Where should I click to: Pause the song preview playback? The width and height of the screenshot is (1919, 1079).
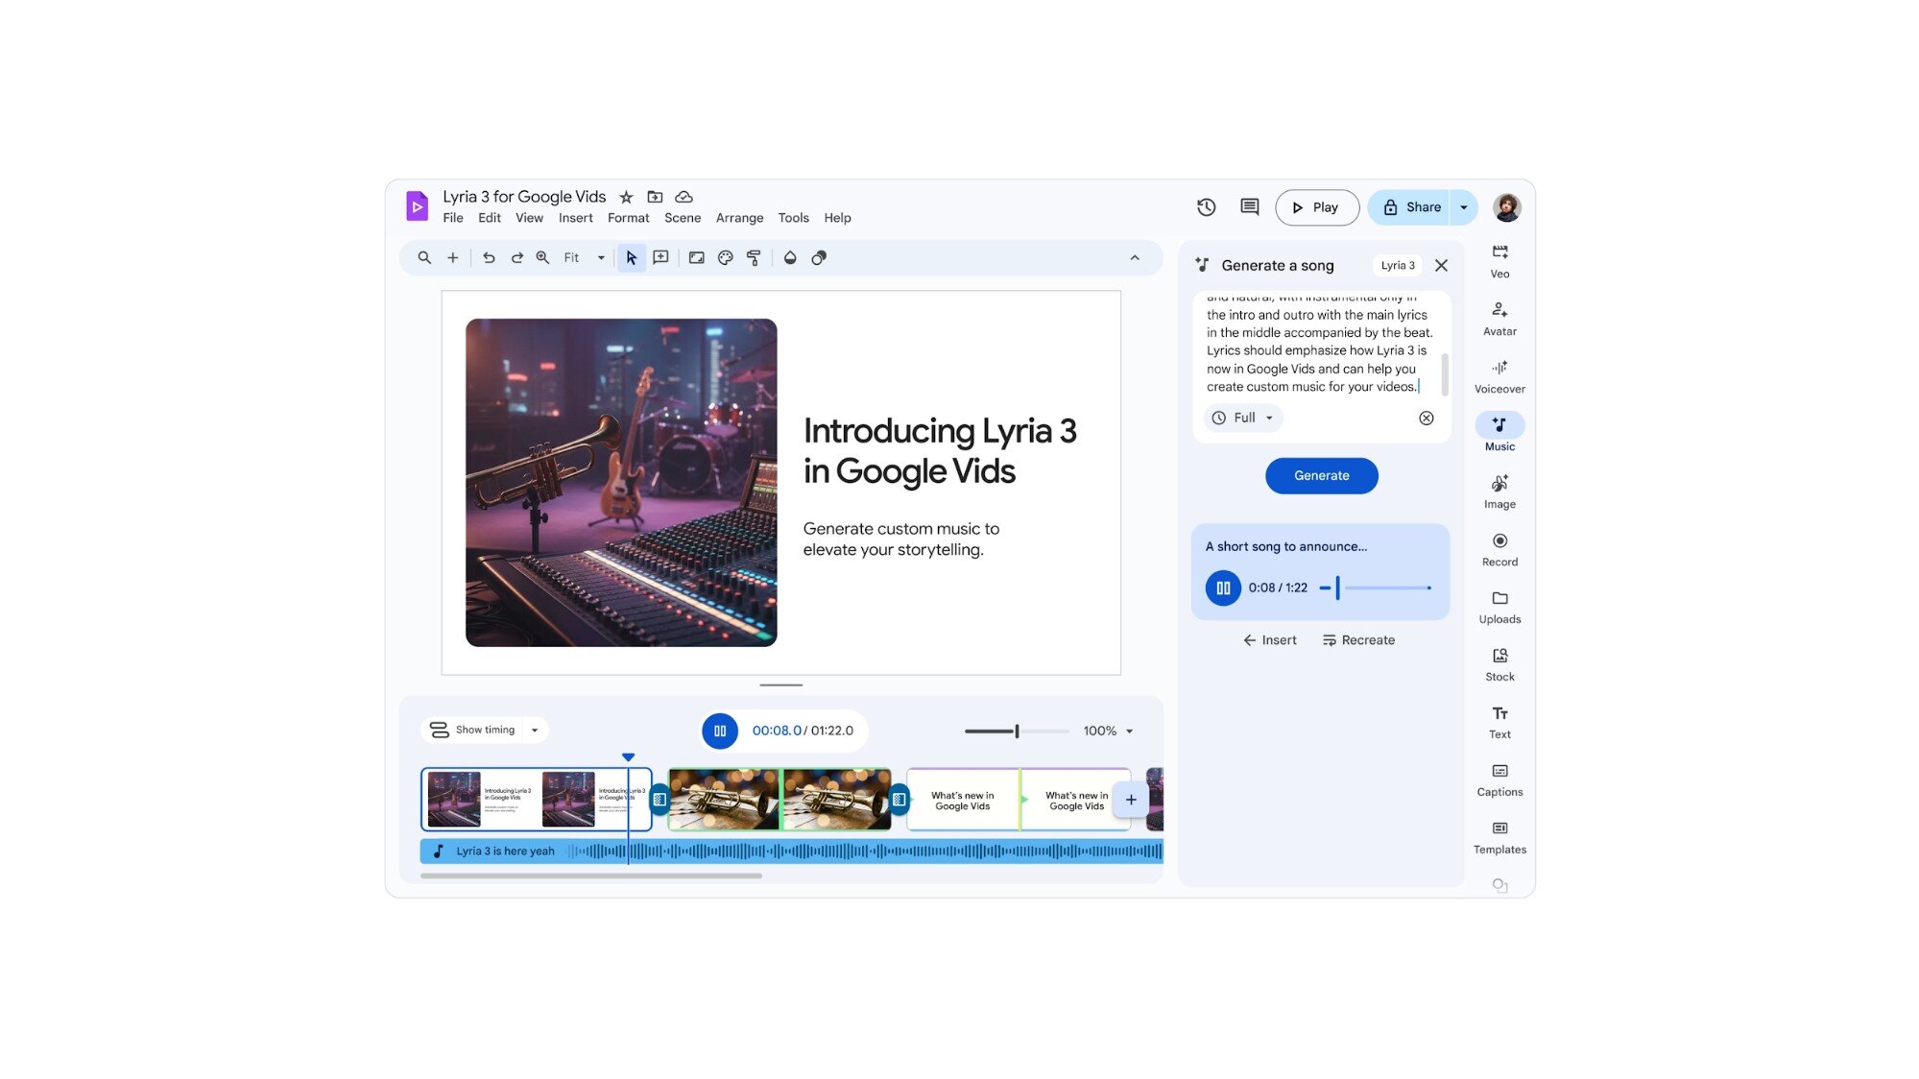pos(1222,587)
